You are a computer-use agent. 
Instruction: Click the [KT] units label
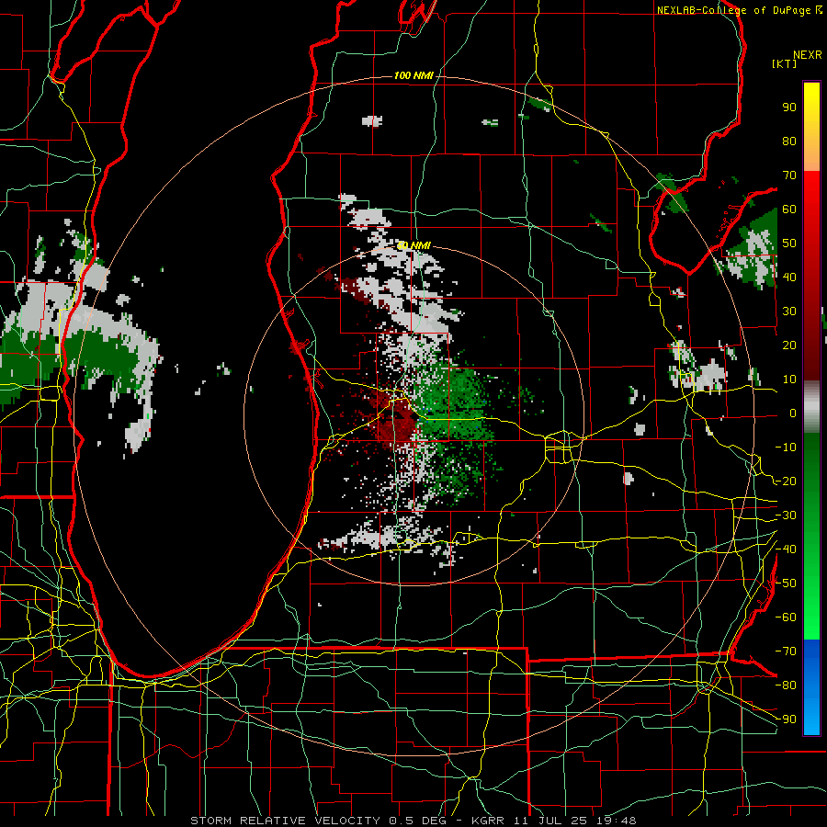[784, 63]
